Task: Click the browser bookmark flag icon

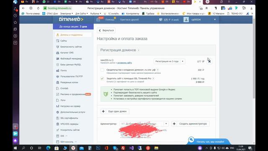Action: click(206, 8)
